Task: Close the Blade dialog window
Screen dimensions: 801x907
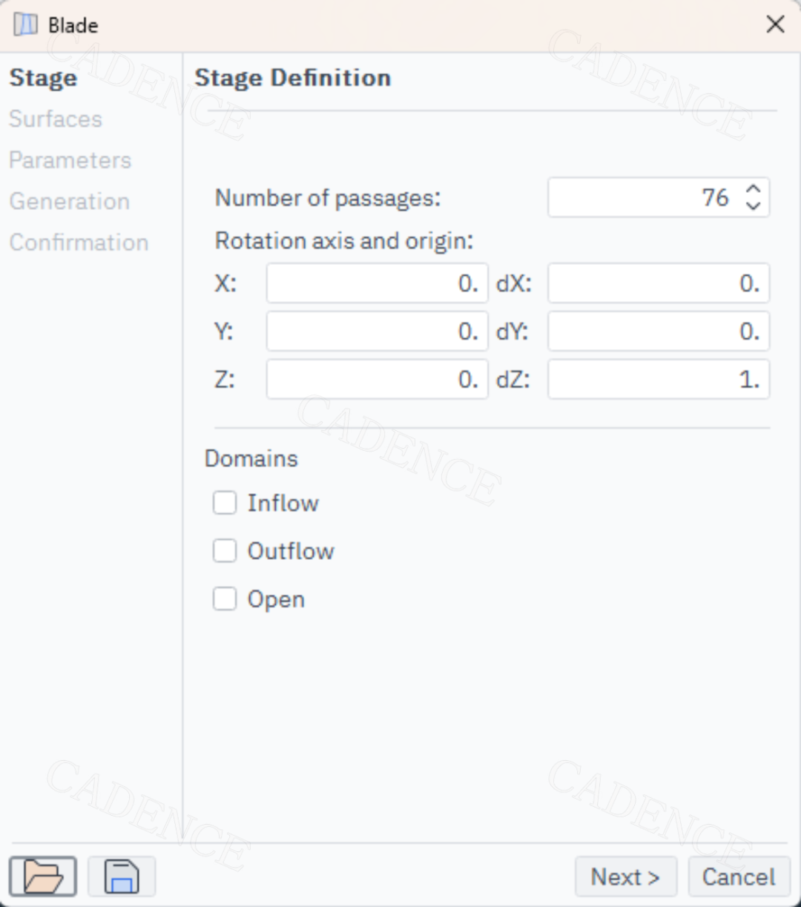Action: pos(775,24)
